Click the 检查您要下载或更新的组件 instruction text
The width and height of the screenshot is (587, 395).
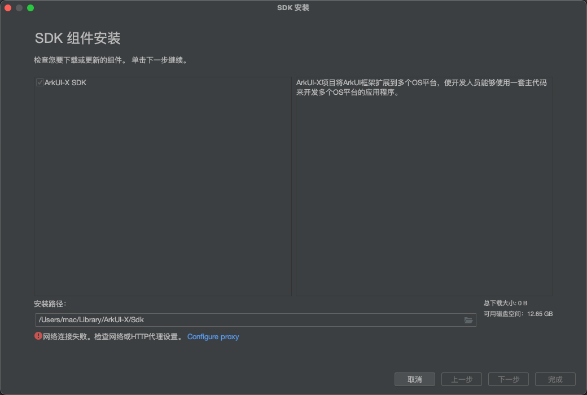point(111,60)
